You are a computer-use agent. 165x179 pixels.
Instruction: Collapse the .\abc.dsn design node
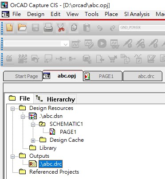click(23, 117)
